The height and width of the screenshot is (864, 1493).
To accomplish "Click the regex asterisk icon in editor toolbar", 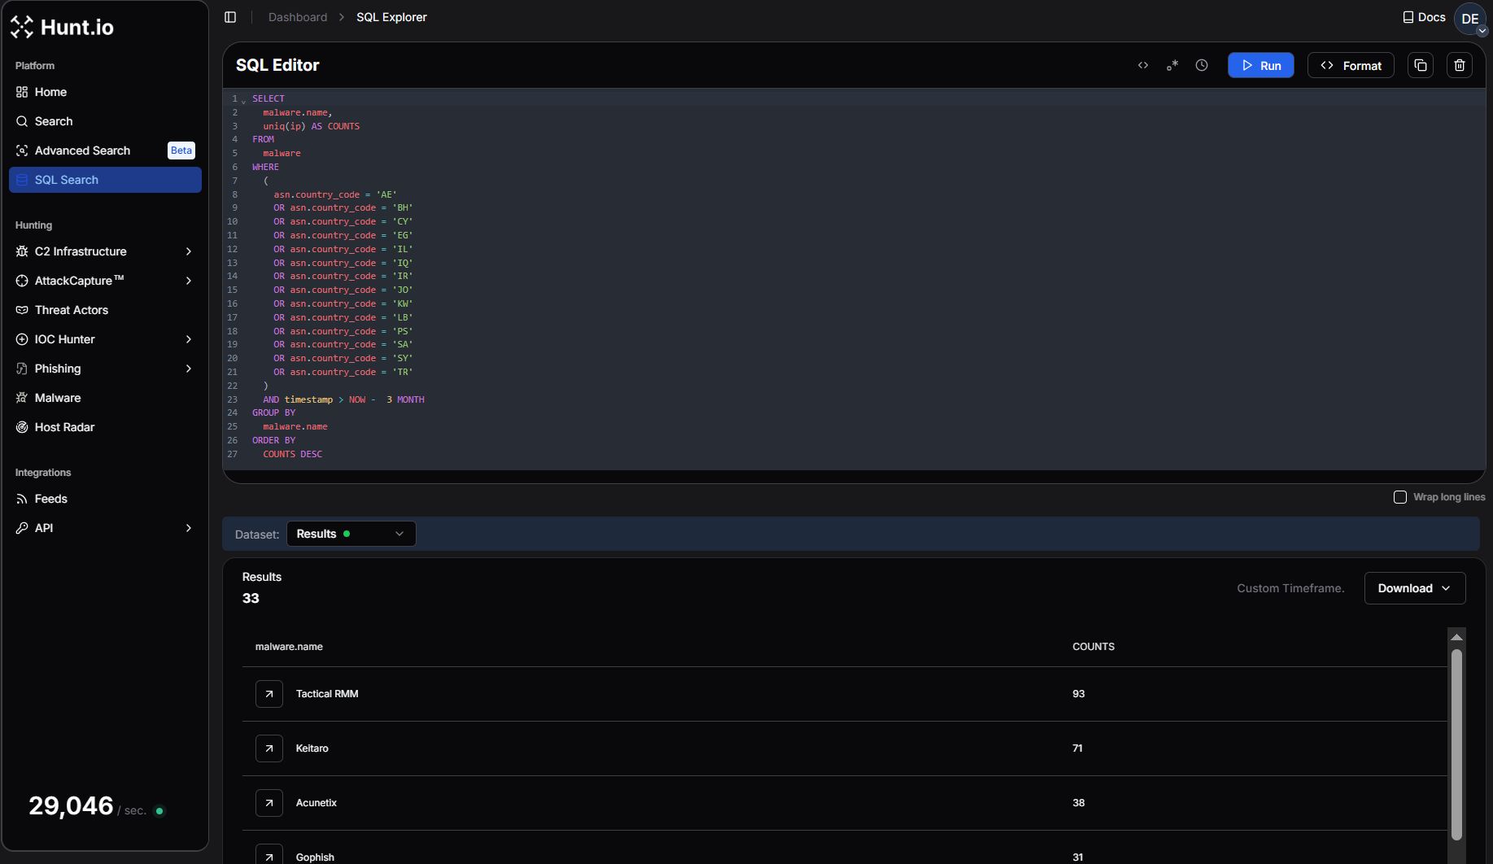I will pyautogui.click(x=1172, y=65).
